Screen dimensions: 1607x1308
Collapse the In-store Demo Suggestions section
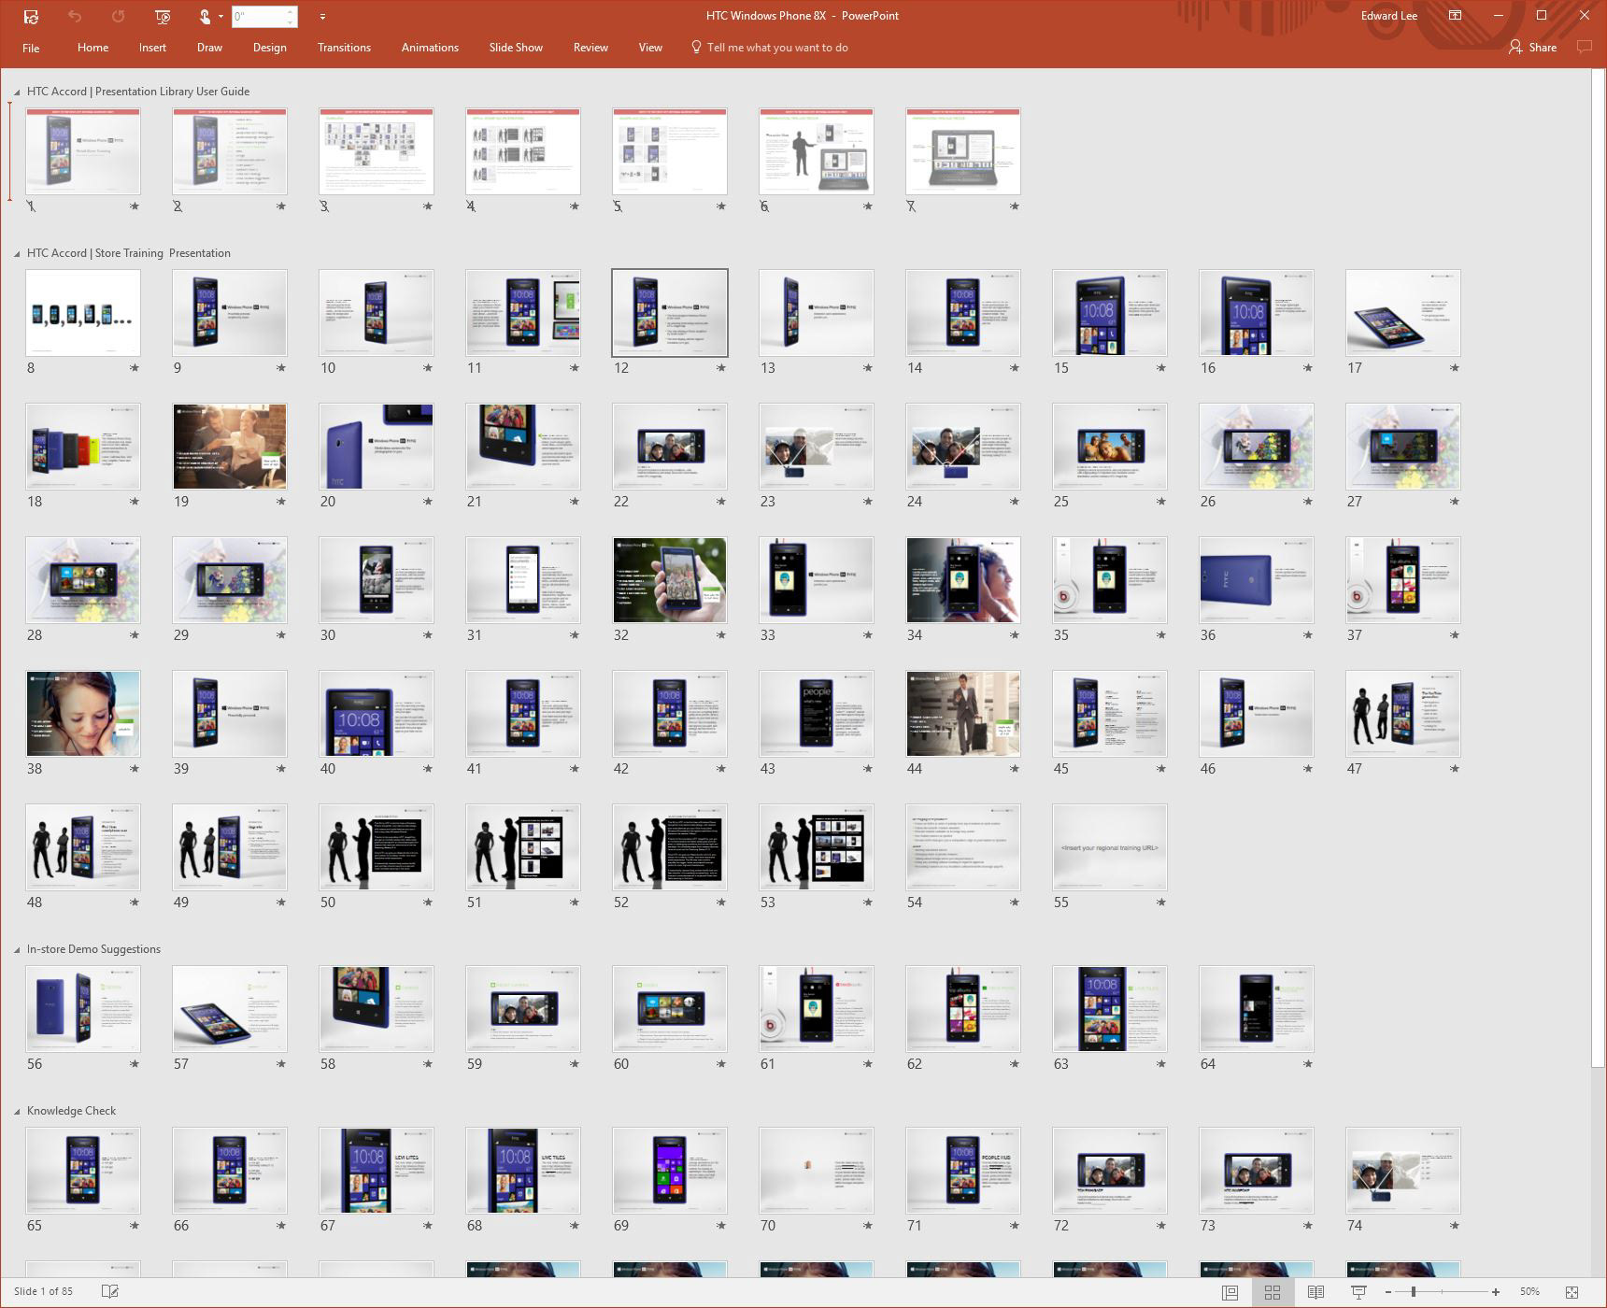click(x=17, y=949)
